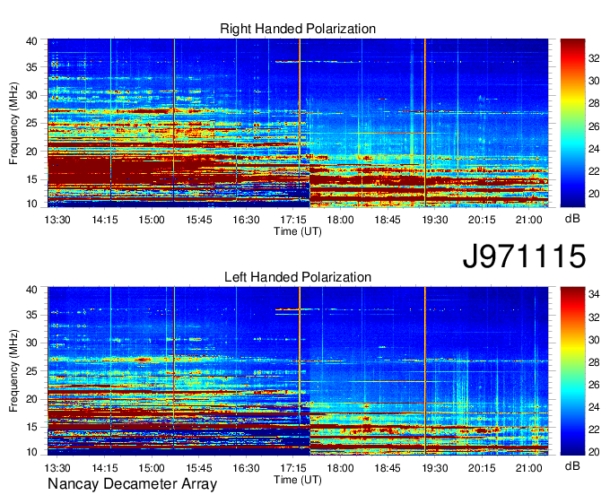The image size is (610, 495).
Task: Click the Left Handed Polarization spectrogram
Action: 298,371
